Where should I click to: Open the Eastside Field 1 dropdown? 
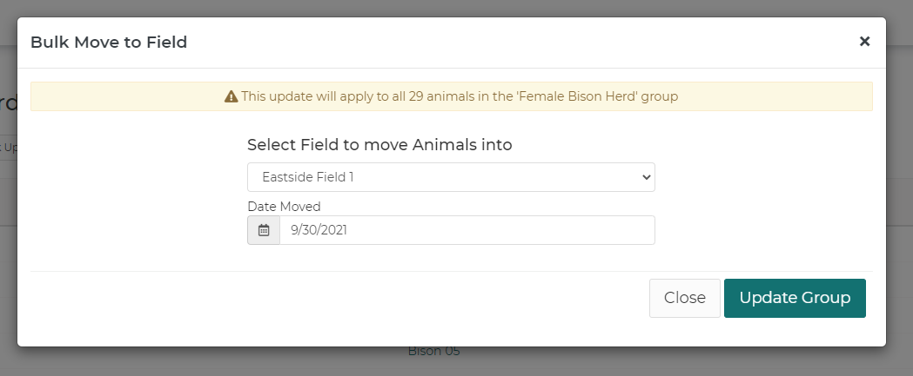pos(451,177)
